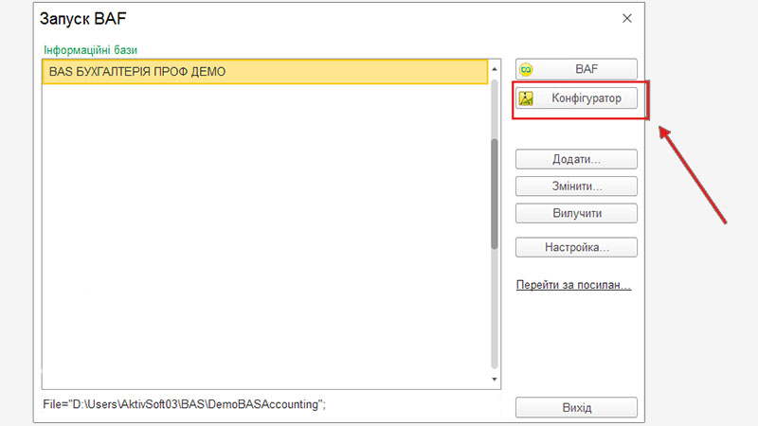Click the Конфігуратор button's yellow icon
The image size is (758, 426).
click(x=527, y=98)
